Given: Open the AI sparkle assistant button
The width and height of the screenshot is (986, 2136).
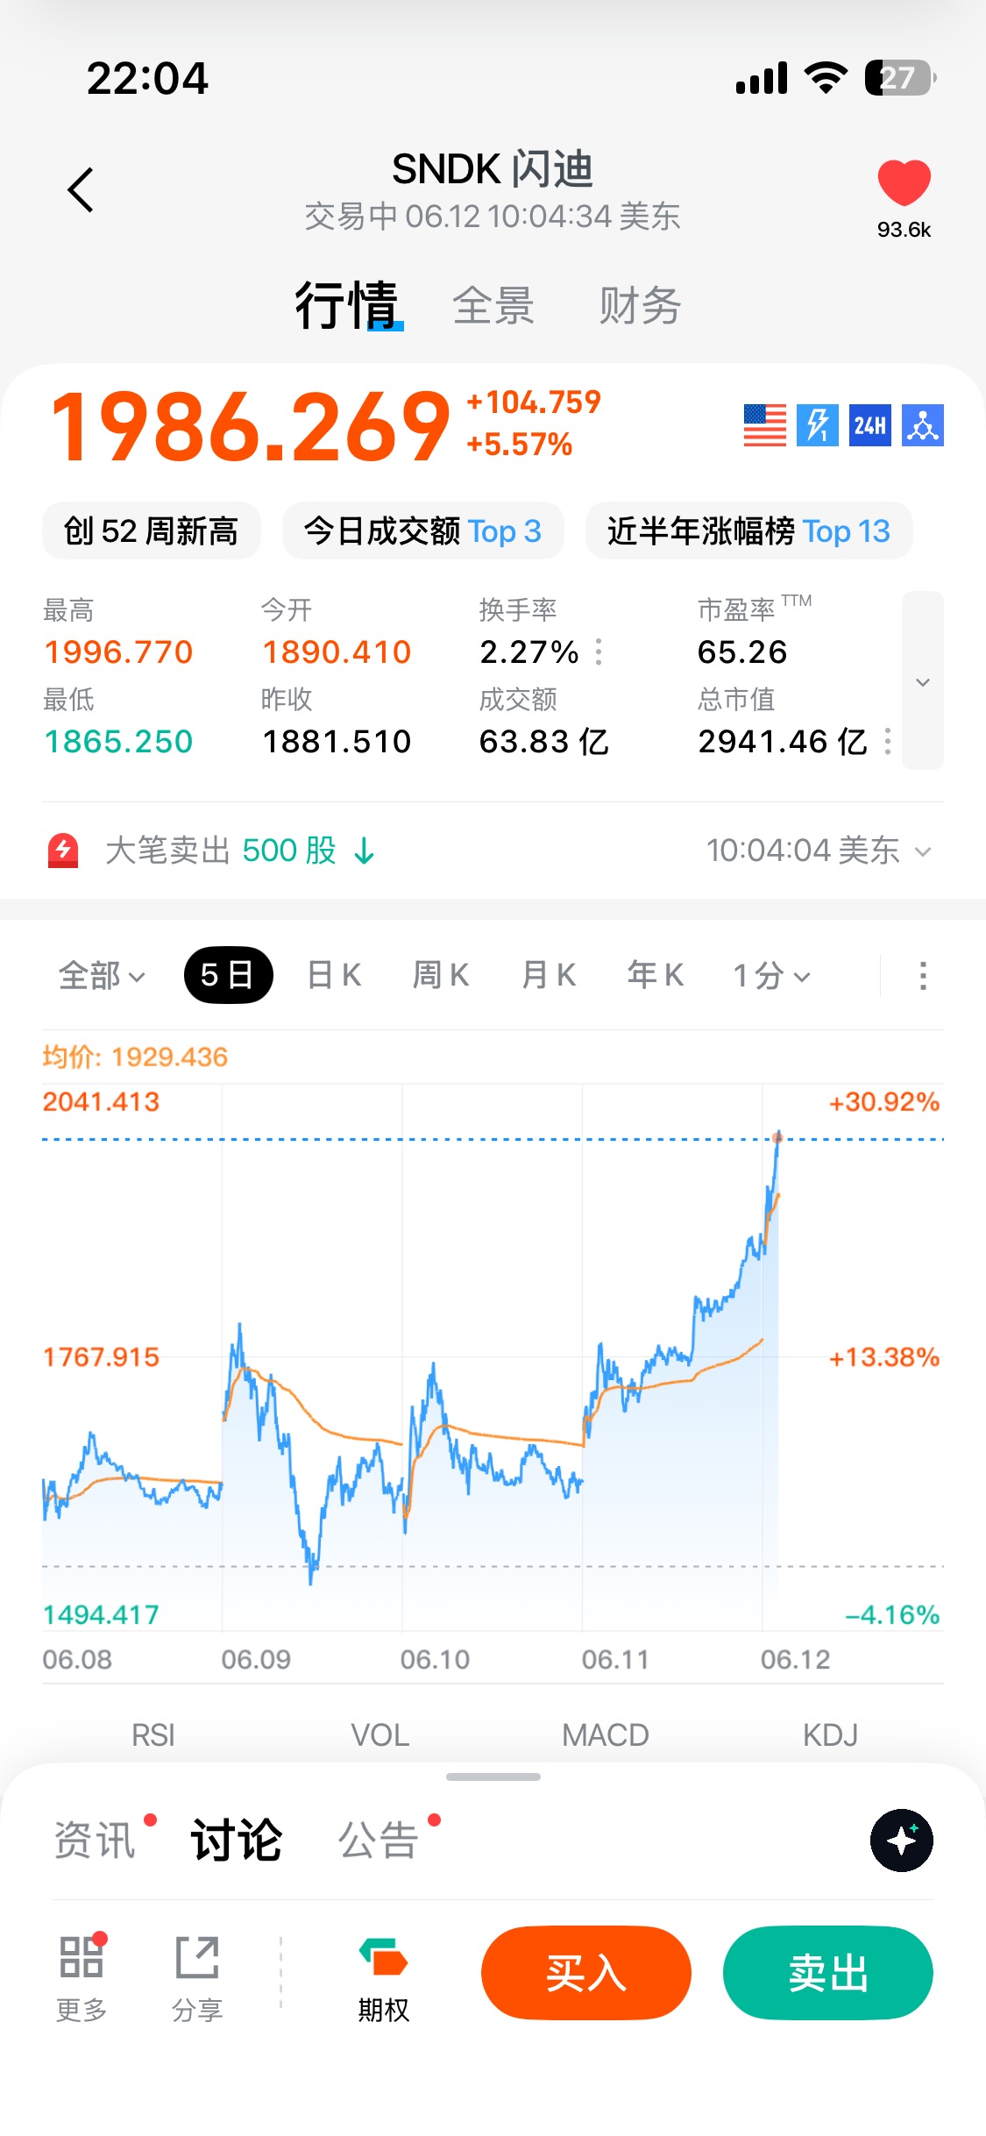Looking at the screenshot, I should pyautogui.click(x=901, y=1840).
